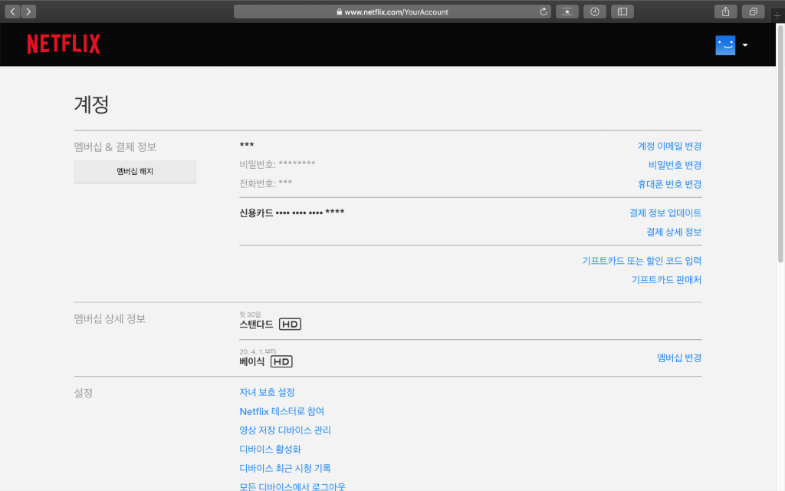
Task: Open 자녀 보호 설정 link
Action: coord(267,392)
